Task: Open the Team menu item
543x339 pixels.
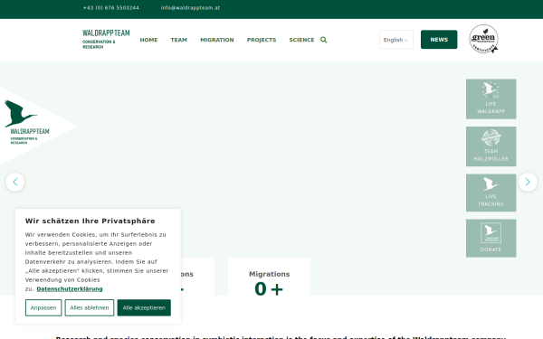Action: click(178, 40)
